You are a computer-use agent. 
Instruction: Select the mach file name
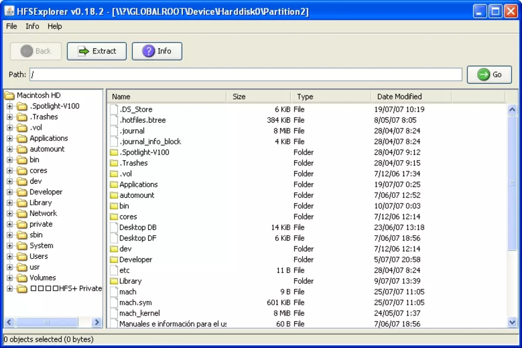point(128,292)
